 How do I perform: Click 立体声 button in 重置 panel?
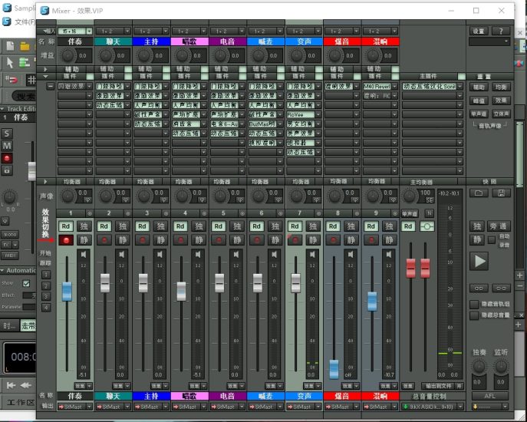(501, 114)
